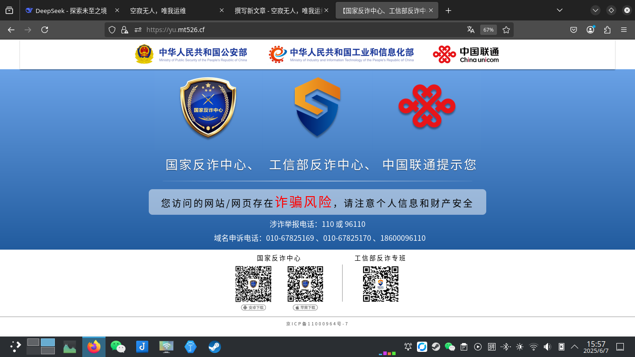Click the 涉诈举报电话: 110 或 96110 text

317,224
